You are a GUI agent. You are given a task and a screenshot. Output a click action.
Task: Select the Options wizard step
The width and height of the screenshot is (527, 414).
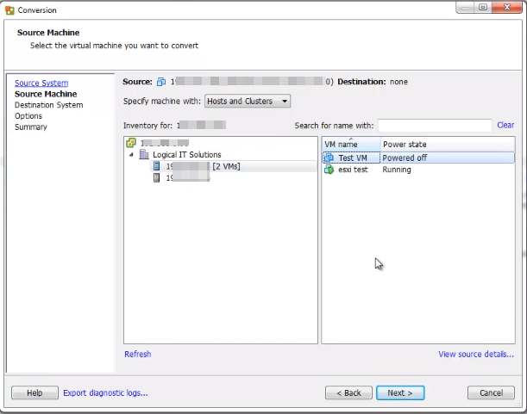click(x=28, y=116)
